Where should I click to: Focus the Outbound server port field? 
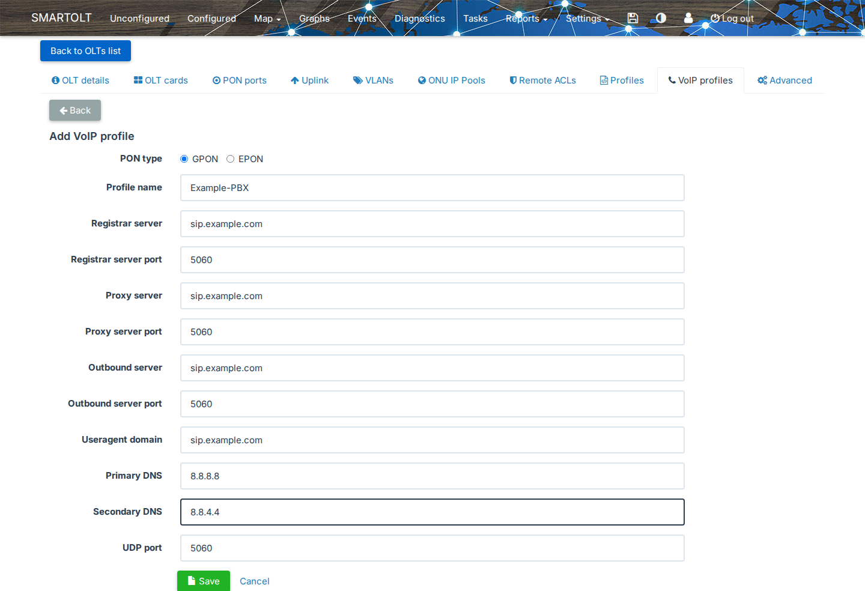tap(432, 404)
